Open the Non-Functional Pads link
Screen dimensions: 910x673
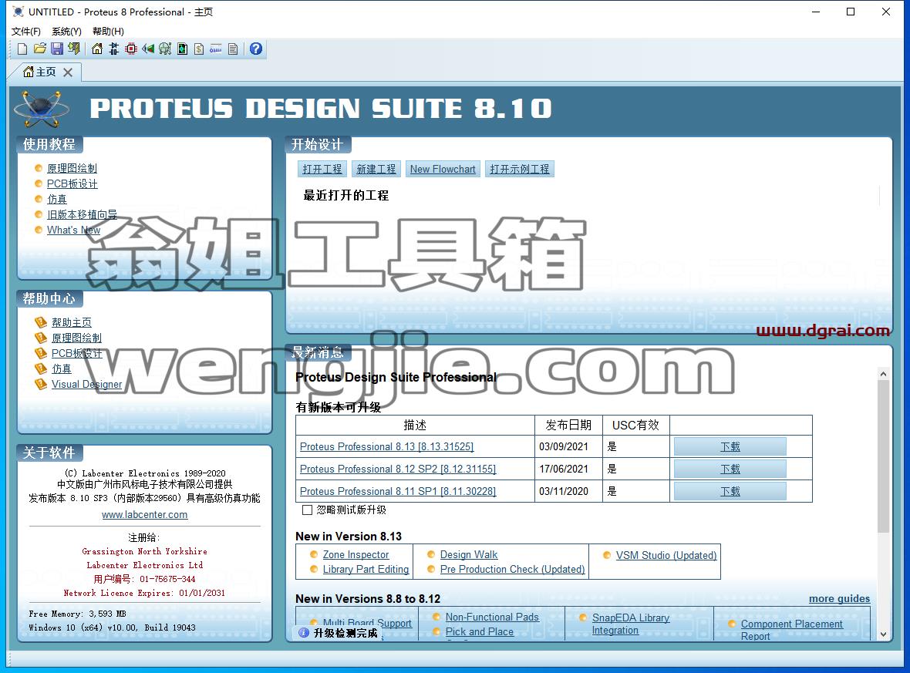492,617
